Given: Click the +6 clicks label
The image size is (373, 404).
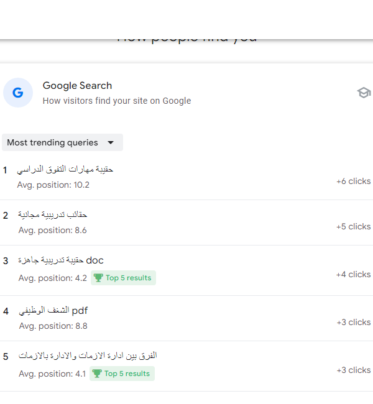Looking at the screenshot, I should click(353, 181).
